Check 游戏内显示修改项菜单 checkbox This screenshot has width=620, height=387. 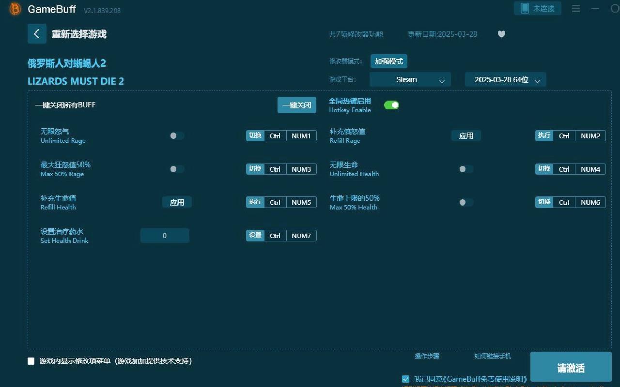[31, 361]
